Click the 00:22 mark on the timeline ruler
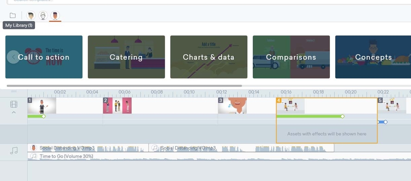Image resolution: width=411 pixels, height=181 pixels. 383,92
